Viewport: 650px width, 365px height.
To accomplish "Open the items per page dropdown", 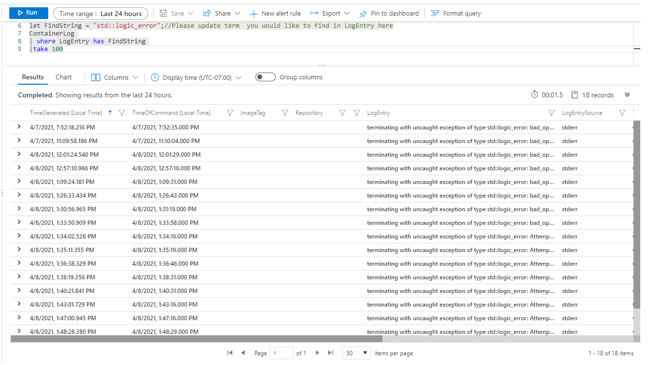I will click(356, 353).
